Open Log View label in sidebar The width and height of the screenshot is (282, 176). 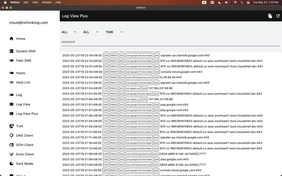(23, 104)
